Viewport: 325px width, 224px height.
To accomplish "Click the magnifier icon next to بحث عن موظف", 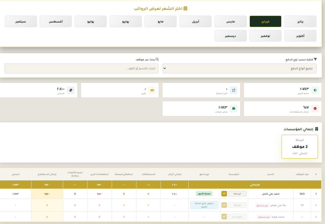I will (x=158, y=59).
